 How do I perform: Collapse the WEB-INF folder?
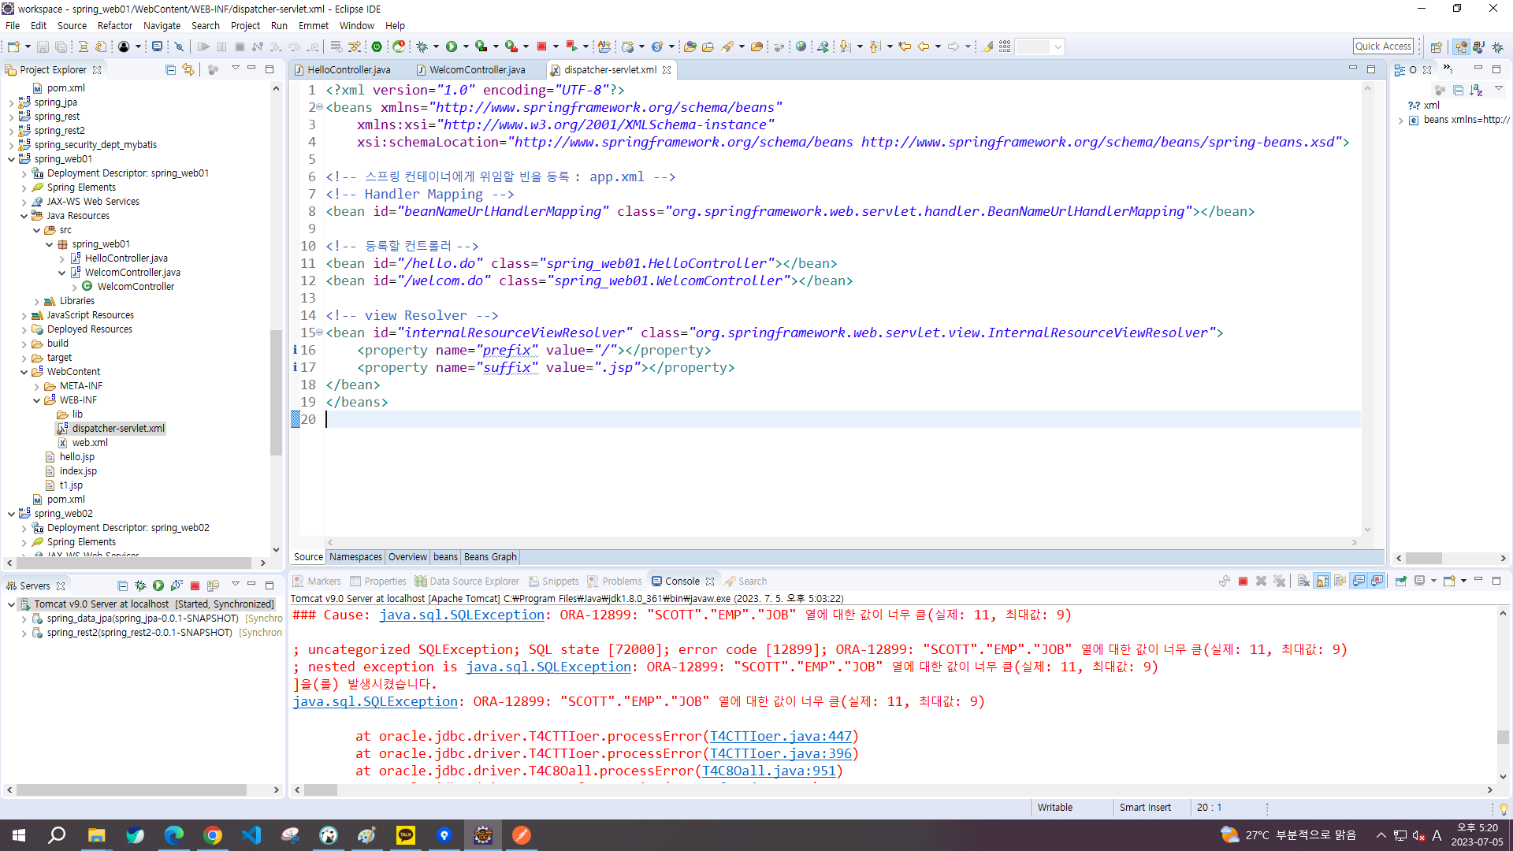click(36, 400)
